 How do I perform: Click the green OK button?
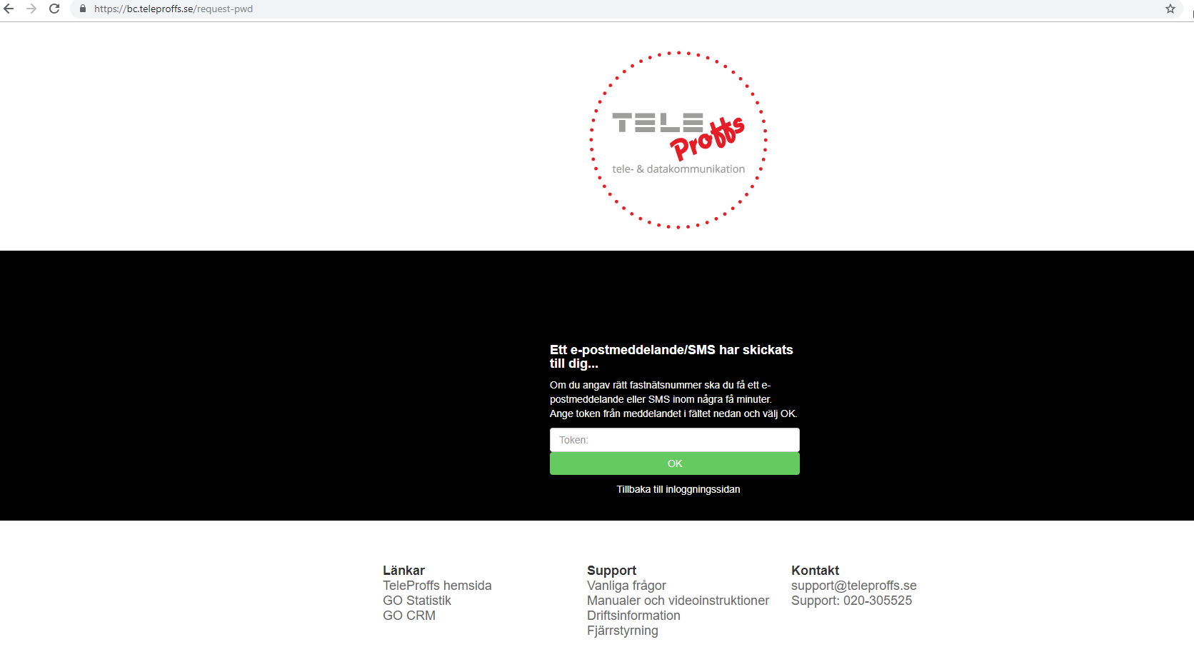[675, 463]
